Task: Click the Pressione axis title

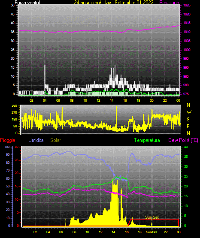Action: pos(169,3)
